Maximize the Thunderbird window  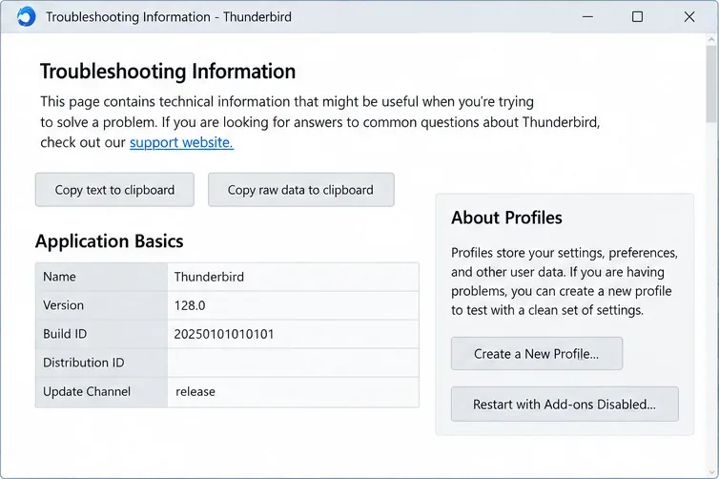click(x=637, y=17)
